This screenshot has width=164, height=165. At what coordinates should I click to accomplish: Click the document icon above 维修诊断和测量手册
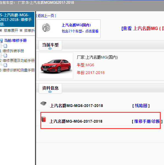click(x=5, y=65)
